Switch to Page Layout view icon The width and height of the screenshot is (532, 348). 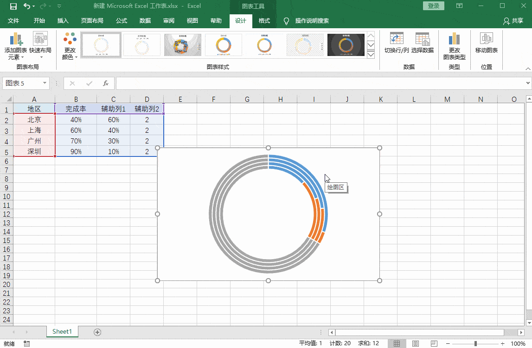tap(415, 343)
